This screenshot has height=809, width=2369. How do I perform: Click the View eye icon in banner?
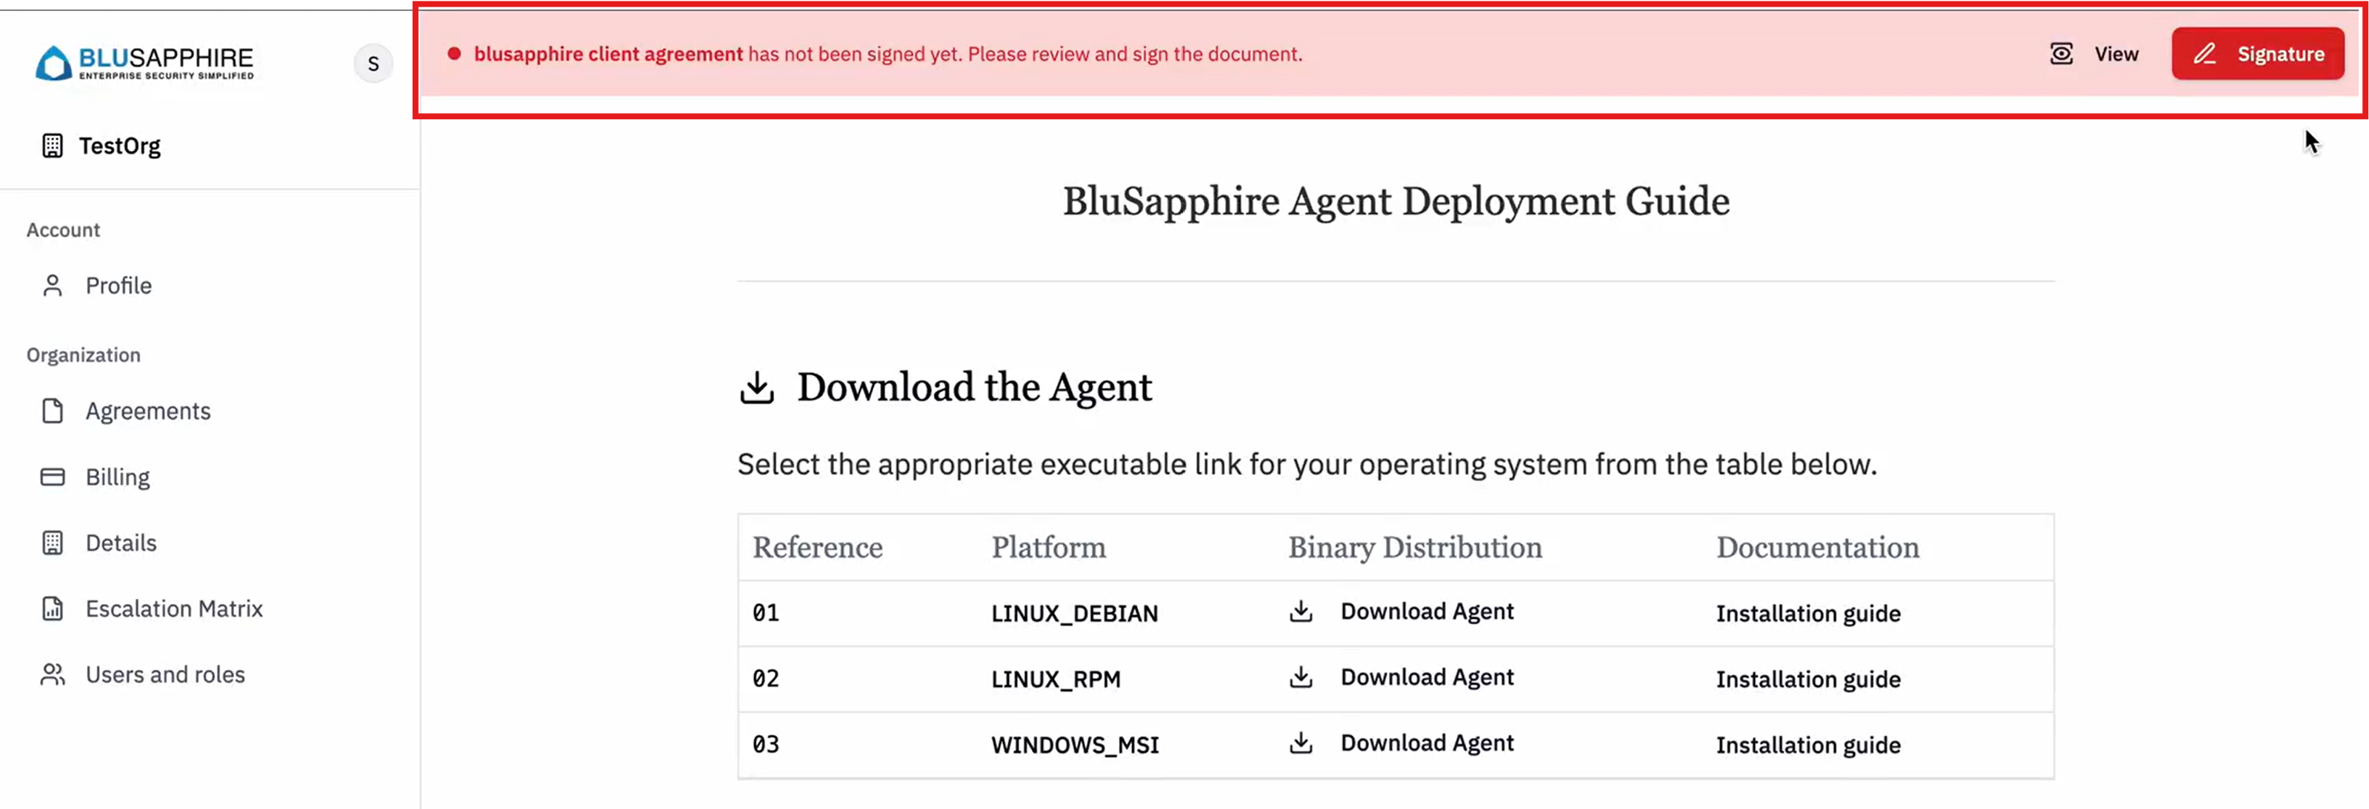tap(2061, 53)
